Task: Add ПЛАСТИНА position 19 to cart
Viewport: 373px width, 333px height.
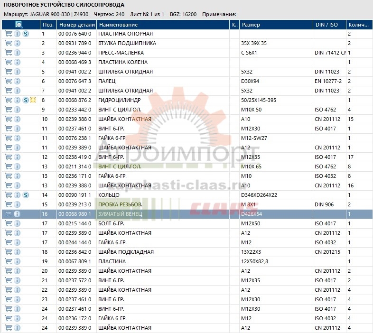Action: 9,261
